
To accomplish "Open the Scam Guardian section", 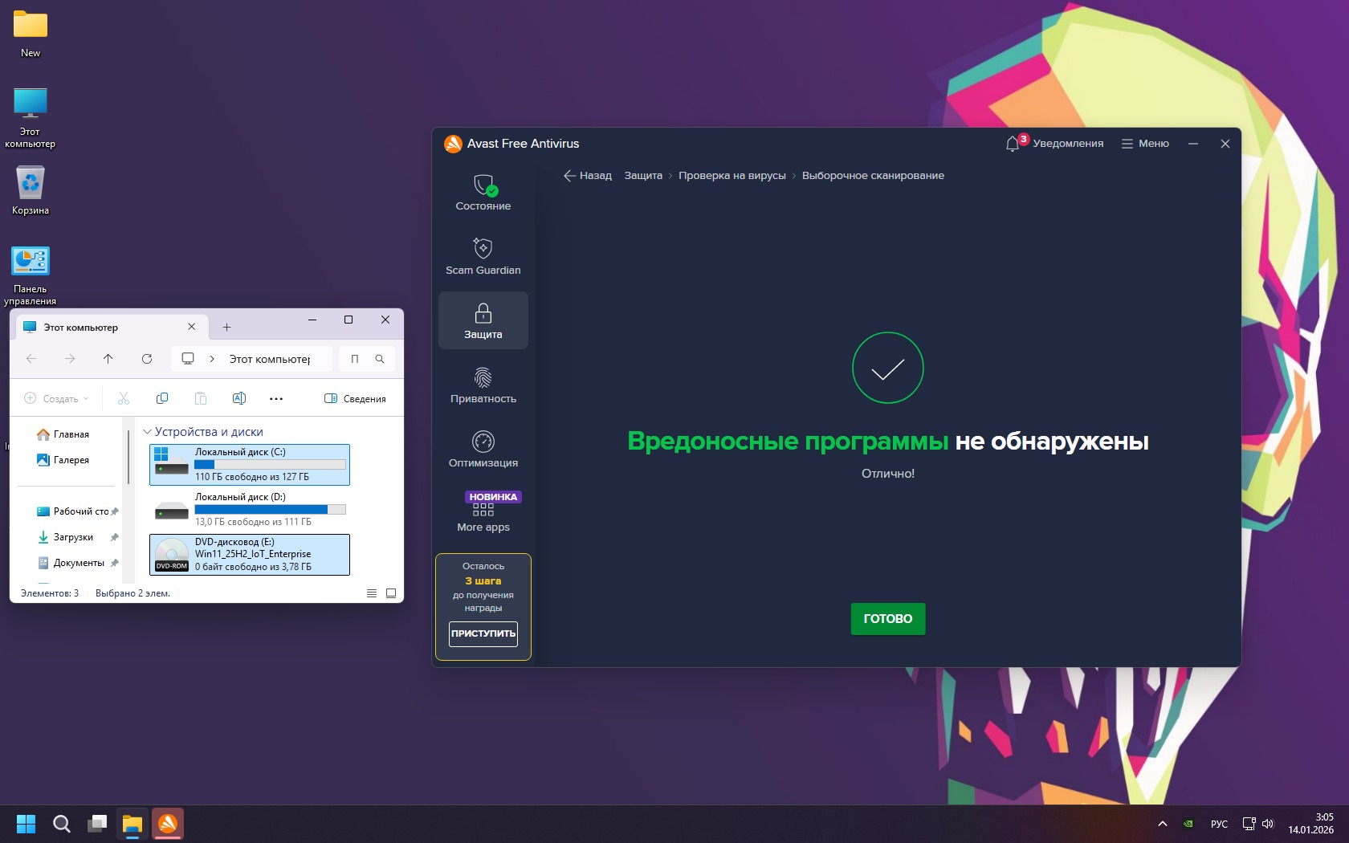I will pyautogui.click(x=483, y=256).
